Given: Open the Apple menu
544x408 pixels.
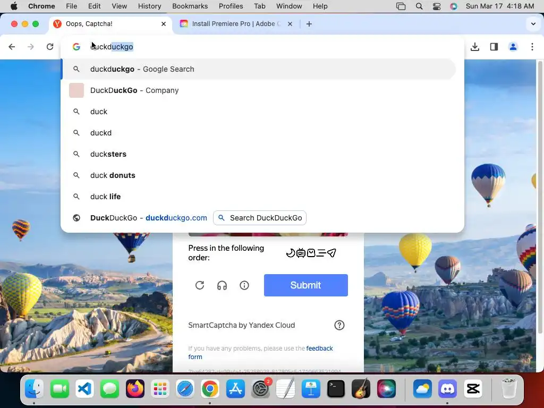Looking at the screenshot, I should pos(14,6).
